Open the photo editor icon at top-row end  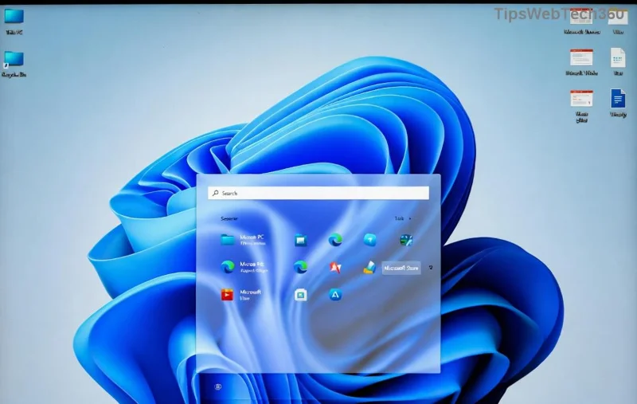click(406, 239)
